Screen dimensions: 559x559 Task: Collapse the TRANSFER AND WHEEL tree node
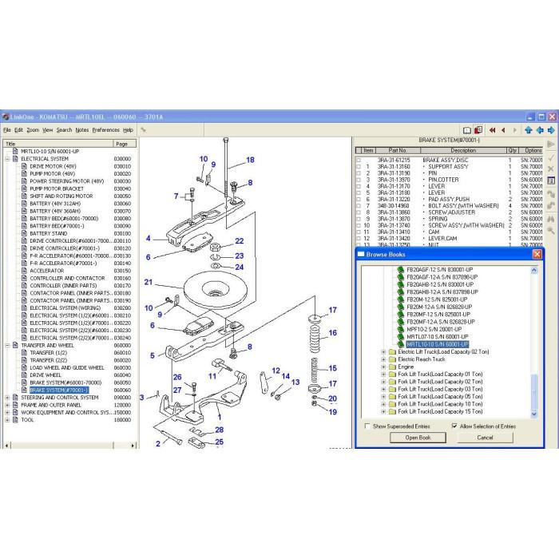(x=7, y=346)
